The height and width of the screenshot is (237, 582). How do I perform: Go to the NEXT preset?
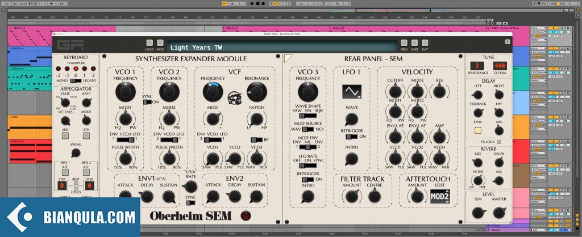[x=414, y=43]
